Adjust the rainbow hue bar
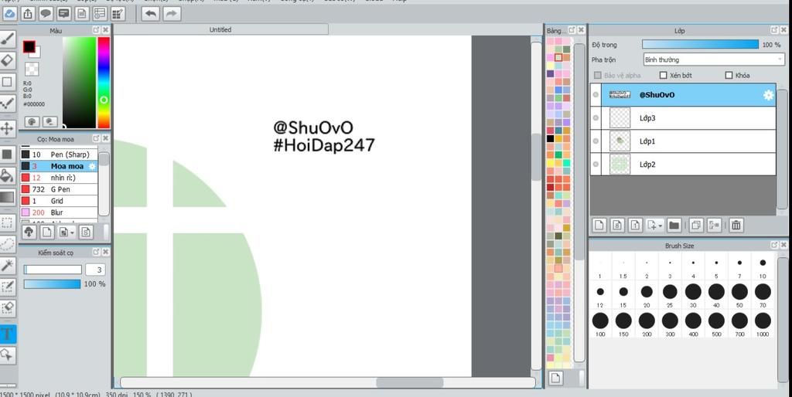 pos(104,82)
